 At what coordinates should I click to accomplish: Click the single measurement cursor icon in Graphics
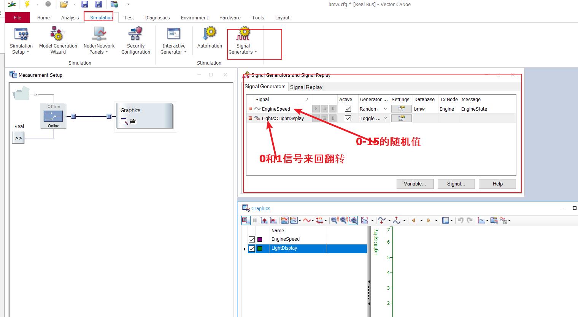tap(264, 220)
